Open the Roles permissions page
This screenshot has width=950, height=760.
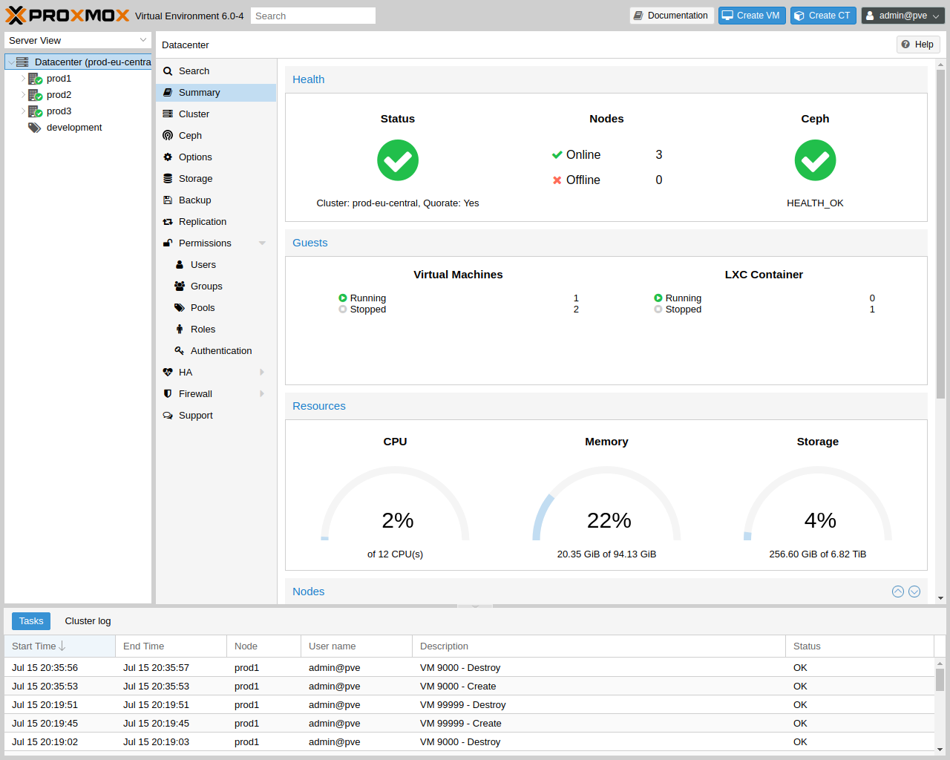[x=202, y=329]
